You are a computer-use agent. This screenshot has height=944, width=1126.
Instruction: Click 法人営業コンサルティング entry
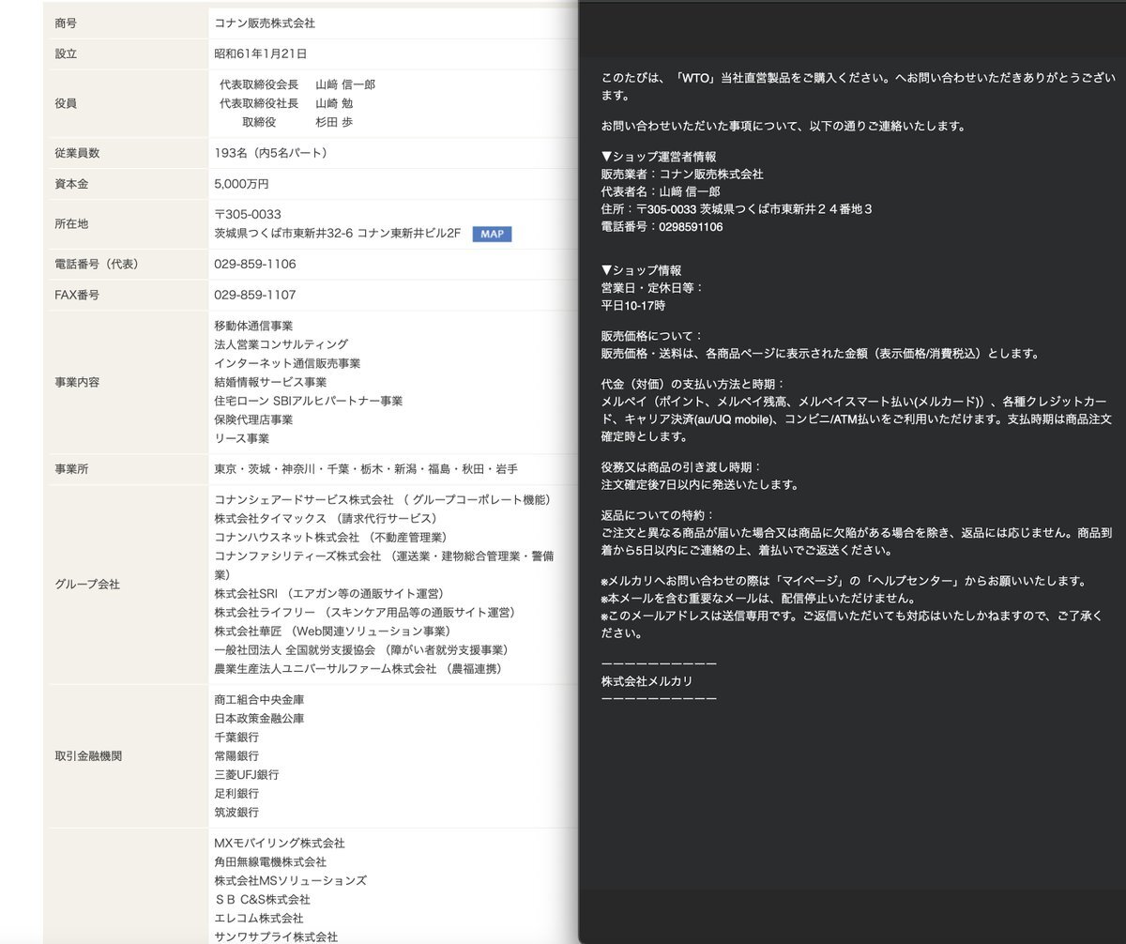[x=281, y=344]
